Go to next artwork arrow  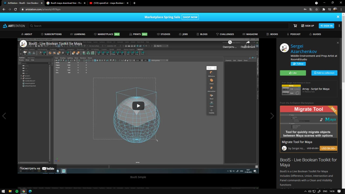point(272,116)
